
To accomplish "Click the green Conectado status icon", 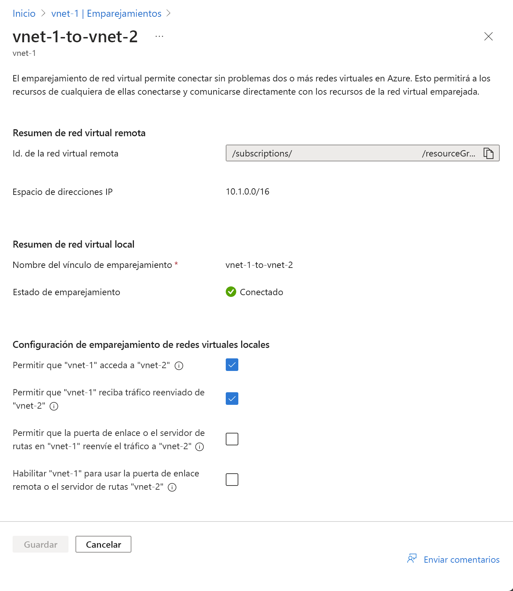I will (x=231, y=292).
